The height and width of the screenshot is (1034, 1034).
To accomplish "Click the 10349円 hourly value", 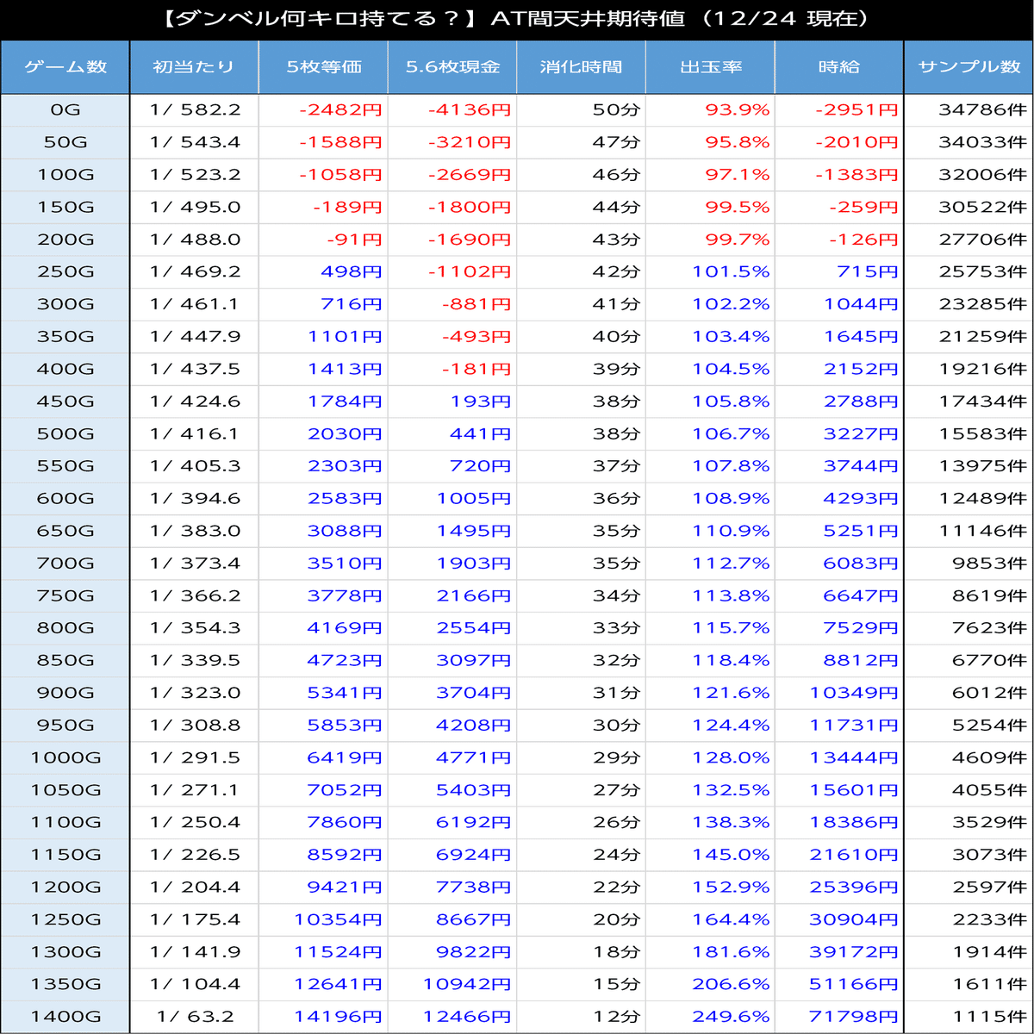I will (x=854, y=694).
